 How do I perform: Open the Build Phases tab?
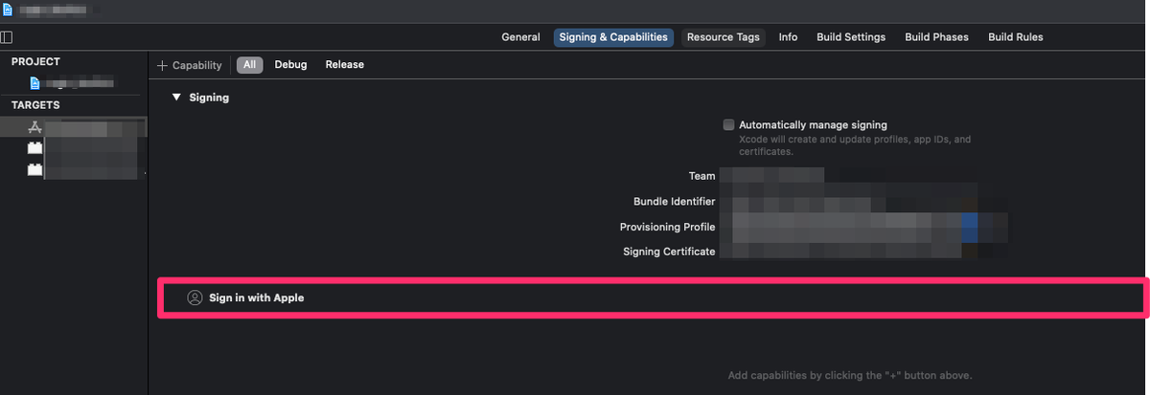[936, 37]
